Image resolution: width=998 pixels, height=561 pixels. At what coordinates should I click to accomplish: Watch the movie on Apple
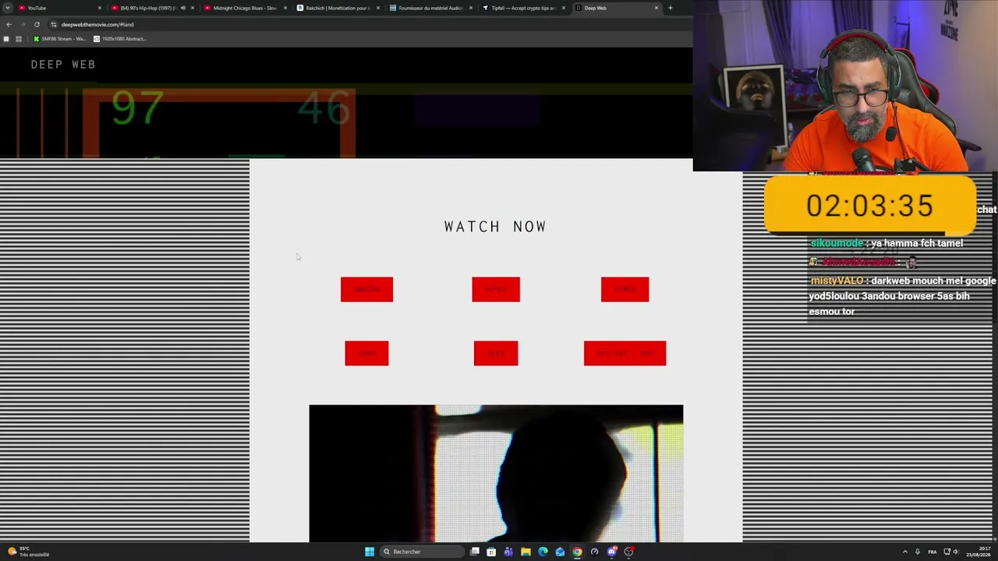point(496,289)
